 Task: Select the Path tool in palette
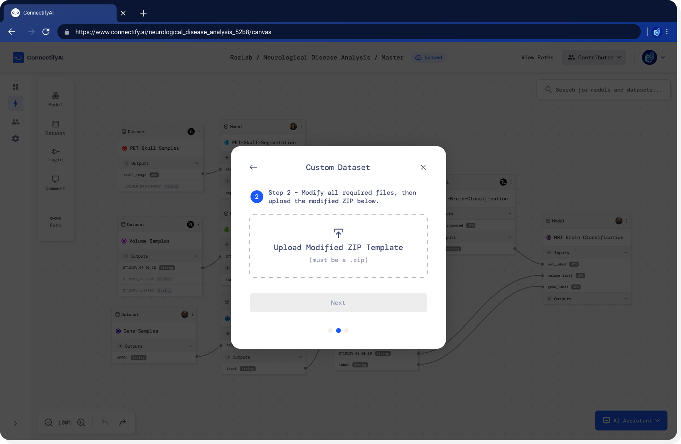pyautogui.click(x=55, y=221)
